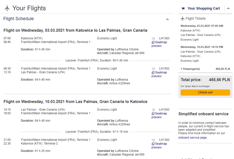Click the airline logo beside LH1362
The width and height of the screenshot is (234, 159).
point(153,140)
